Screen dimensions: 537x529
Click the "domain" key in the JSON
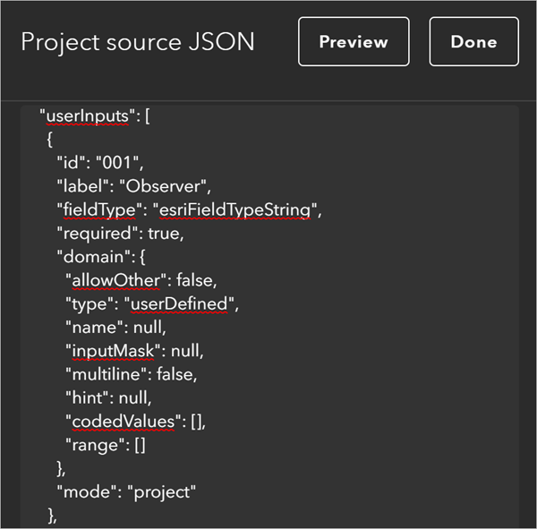click(92, 257)
